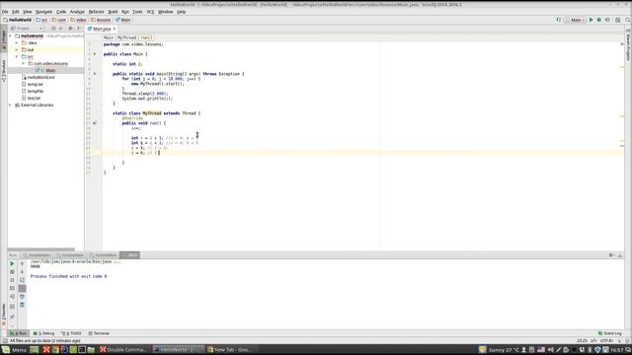Click the down stack trace arrow in Run panel
Viewport: 632px width, 355px height.
coord(22,272)
